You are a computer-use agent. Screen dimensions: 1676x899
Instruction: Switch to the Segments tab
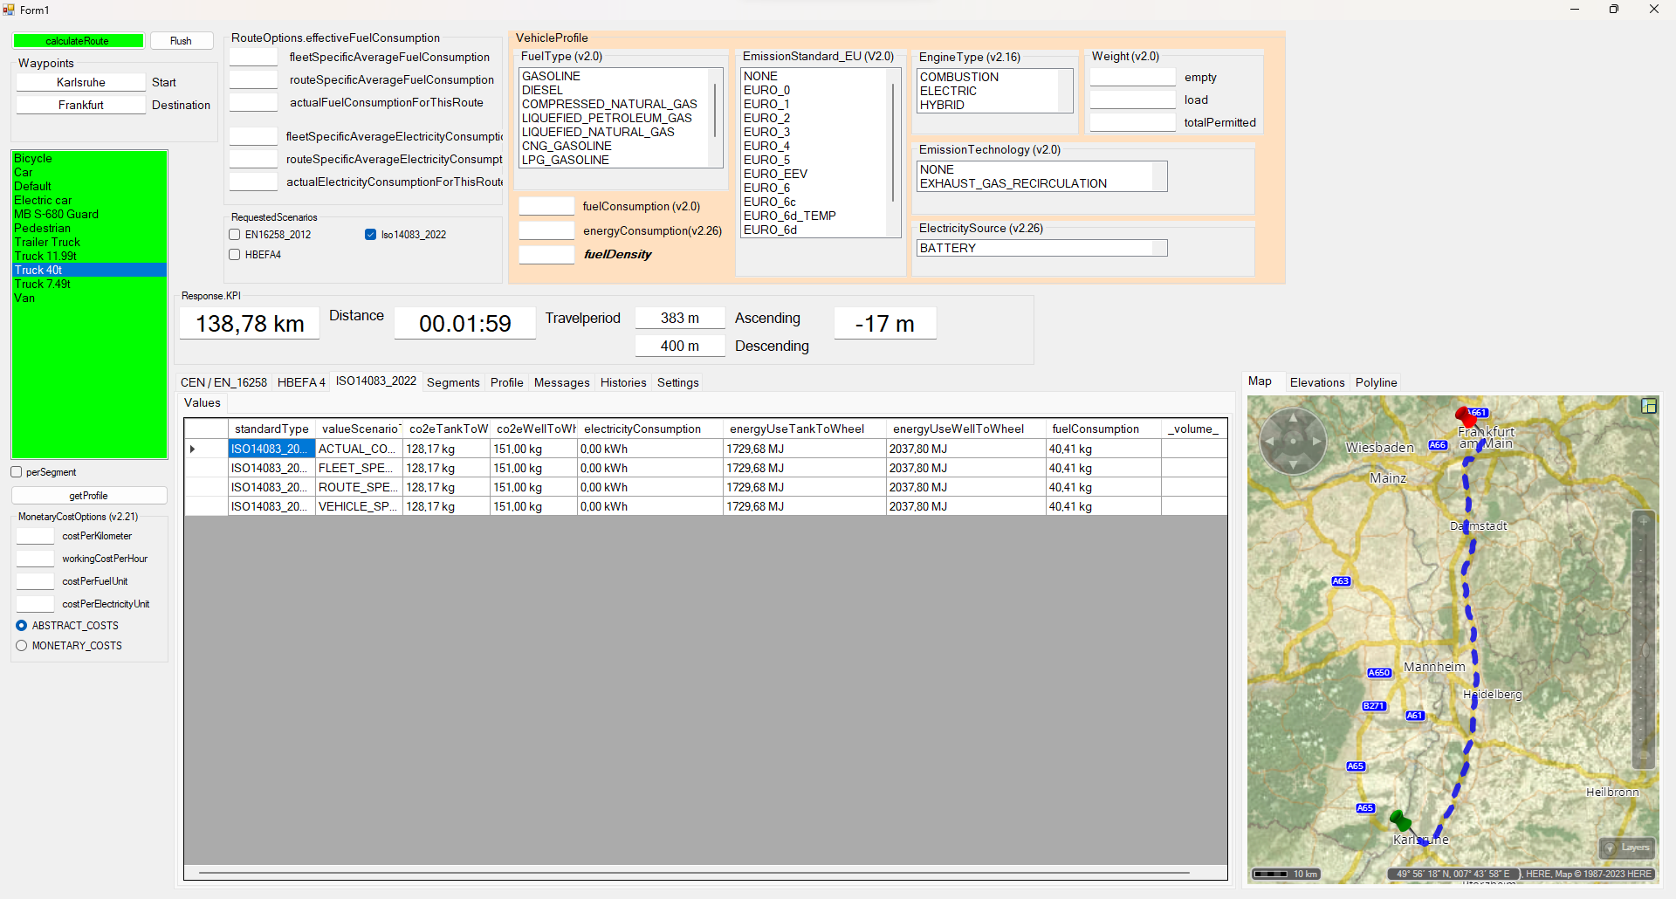pos(452,382)
